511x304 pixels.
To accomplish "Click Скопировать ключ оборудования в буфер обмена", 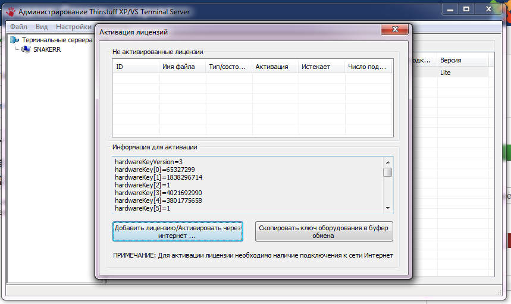I will 324,231.
